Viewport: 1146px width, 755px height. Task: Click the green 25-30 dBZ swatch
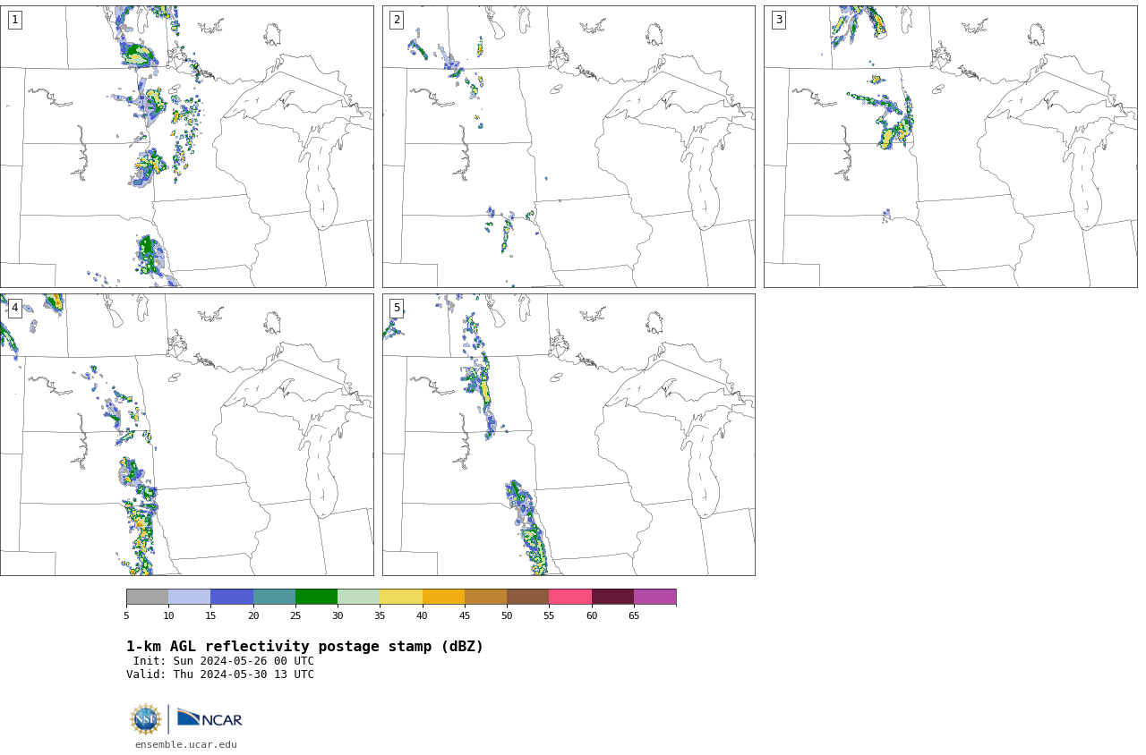point(316,597)
